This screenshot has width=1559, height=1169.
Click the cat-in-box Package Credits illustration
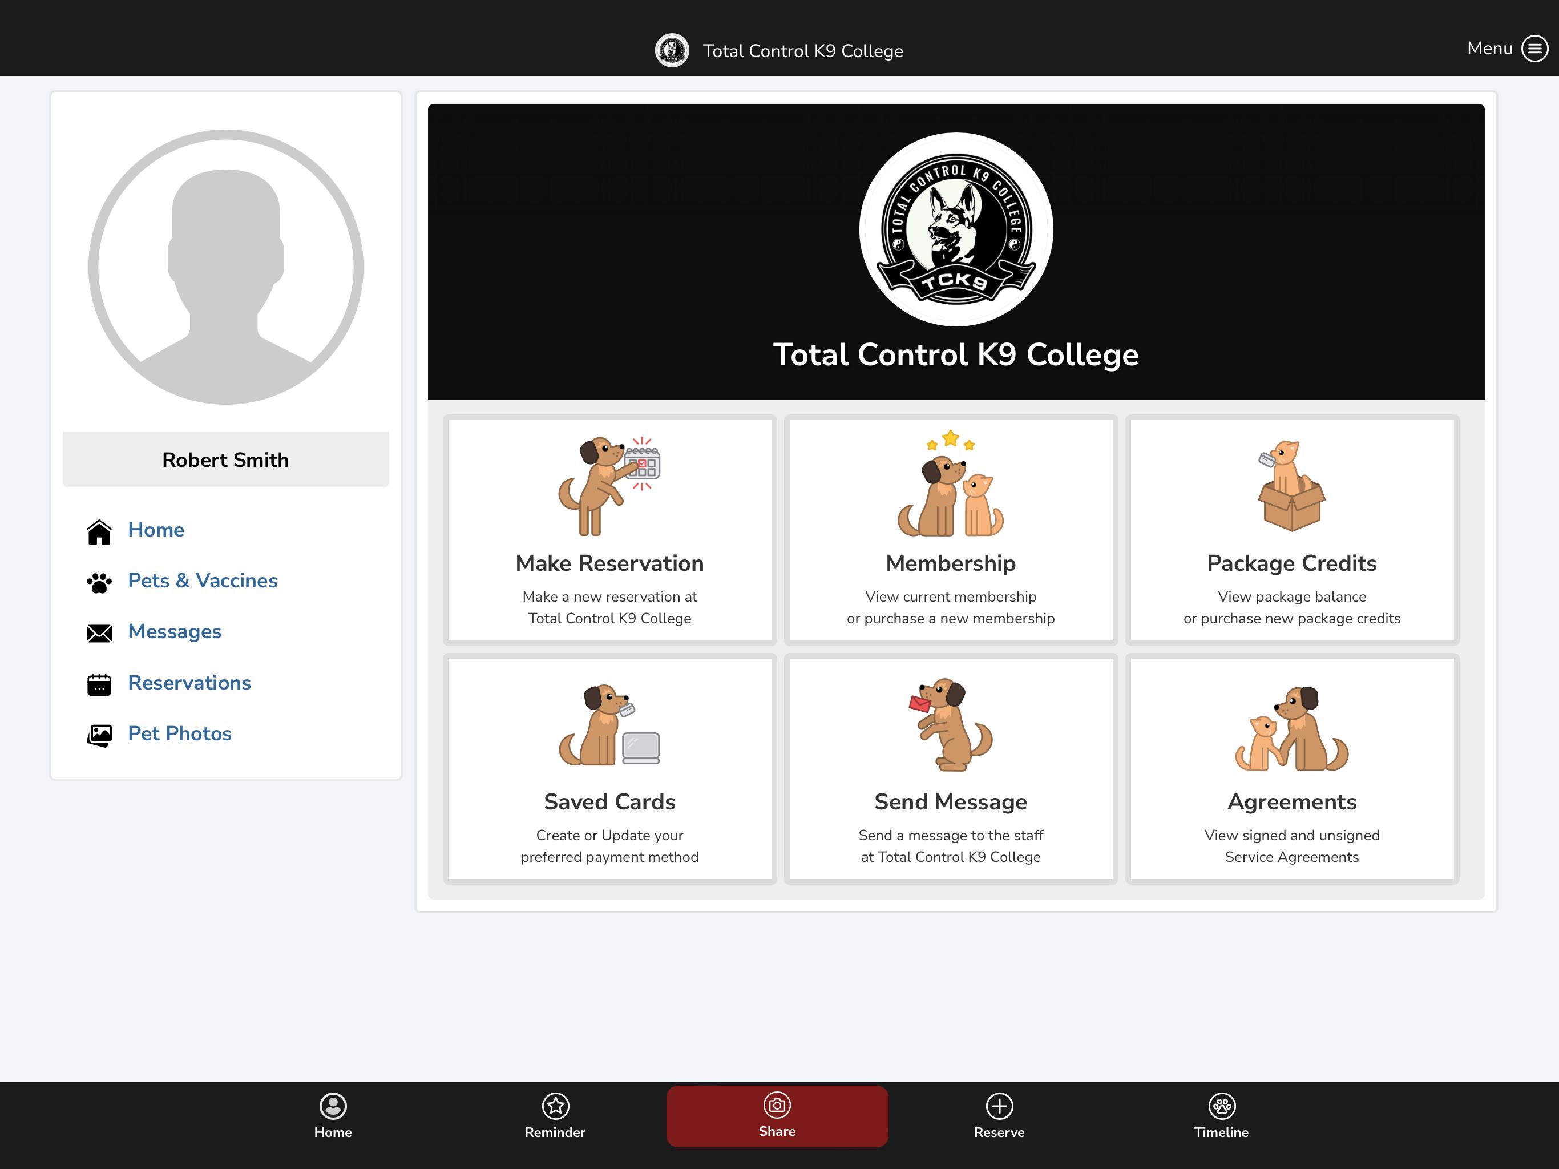click(x=1291, y=486)
